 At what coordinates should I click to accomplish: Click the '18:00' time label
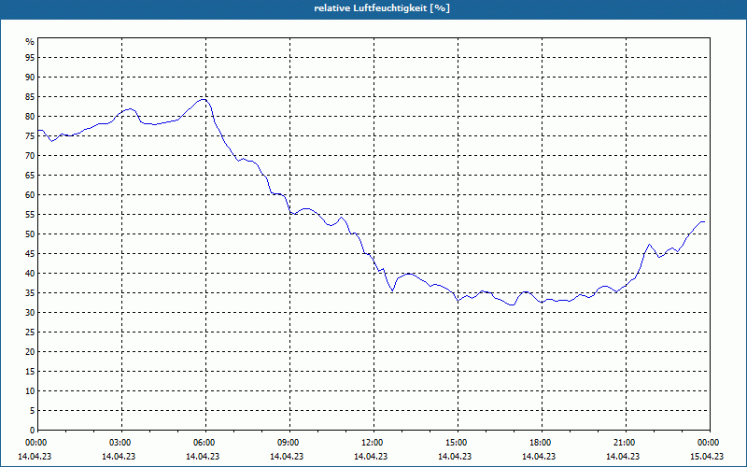tap(542, 443)
